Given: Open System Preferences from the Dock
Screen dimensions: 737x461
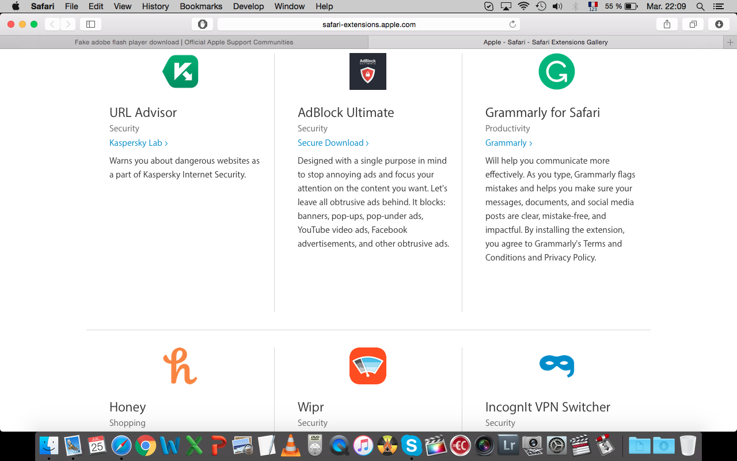Looking at the screenshot, I should [557, 445].
